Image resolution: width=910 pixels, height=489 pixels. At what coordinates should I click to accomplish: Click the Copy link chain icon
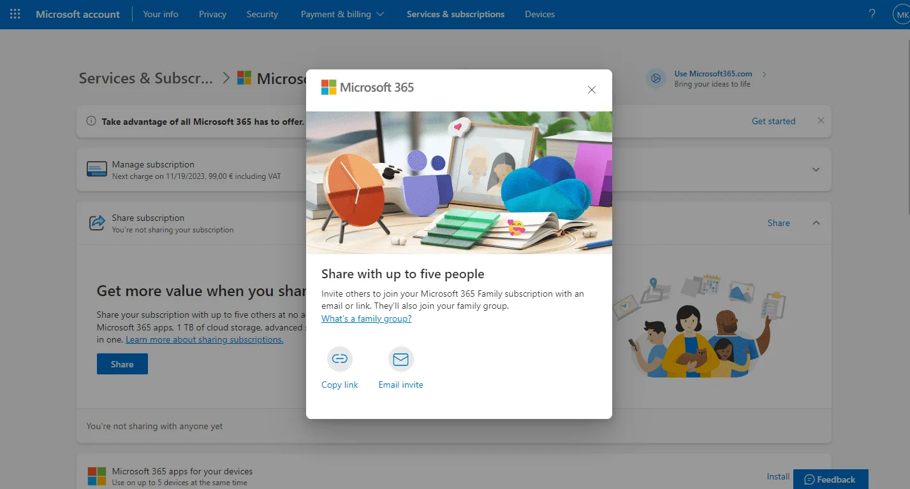(340, 359)
